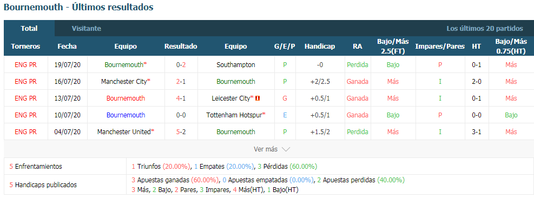The image size is (534, 198).
Task: Click the Handicap column header
Action: click(320, 47)
